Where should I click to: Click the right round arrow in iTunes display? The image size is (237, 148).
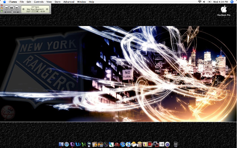click(x=47, y=9)
